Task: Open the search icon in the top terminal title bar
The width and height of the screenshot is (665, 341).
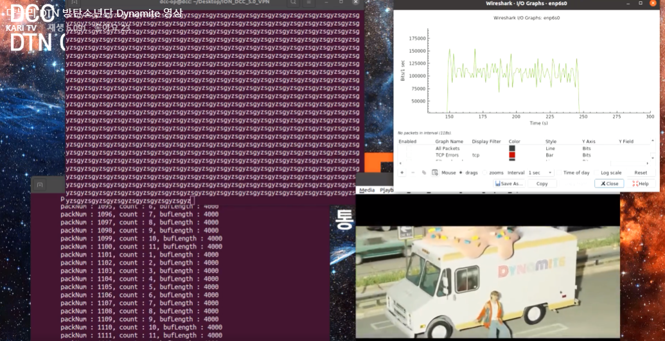Action: [293, 3]
